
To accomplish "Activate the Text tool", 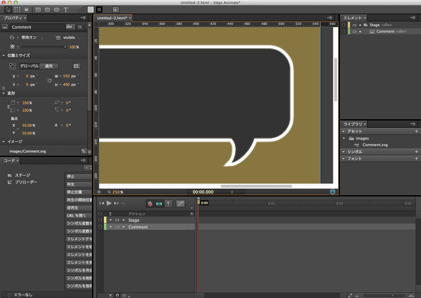I will coord(66,10).
